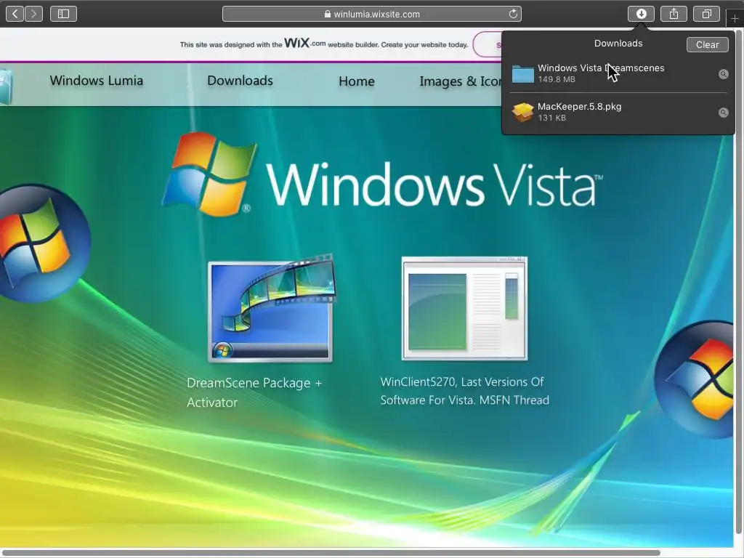Click the MacKeeper package icon
The image size is (744, 558).
tap(523, 113)
